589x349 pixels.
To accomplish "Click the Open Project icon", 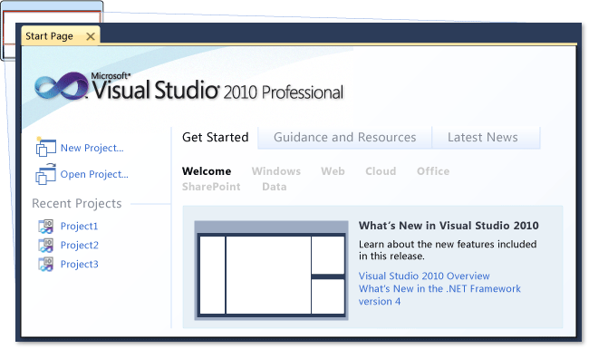I will (x=46, y=174).
